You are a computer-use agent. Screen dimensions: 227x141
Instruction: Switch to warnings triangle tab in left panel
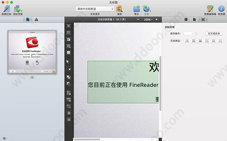pyautogui.click(x=36, y=20)
